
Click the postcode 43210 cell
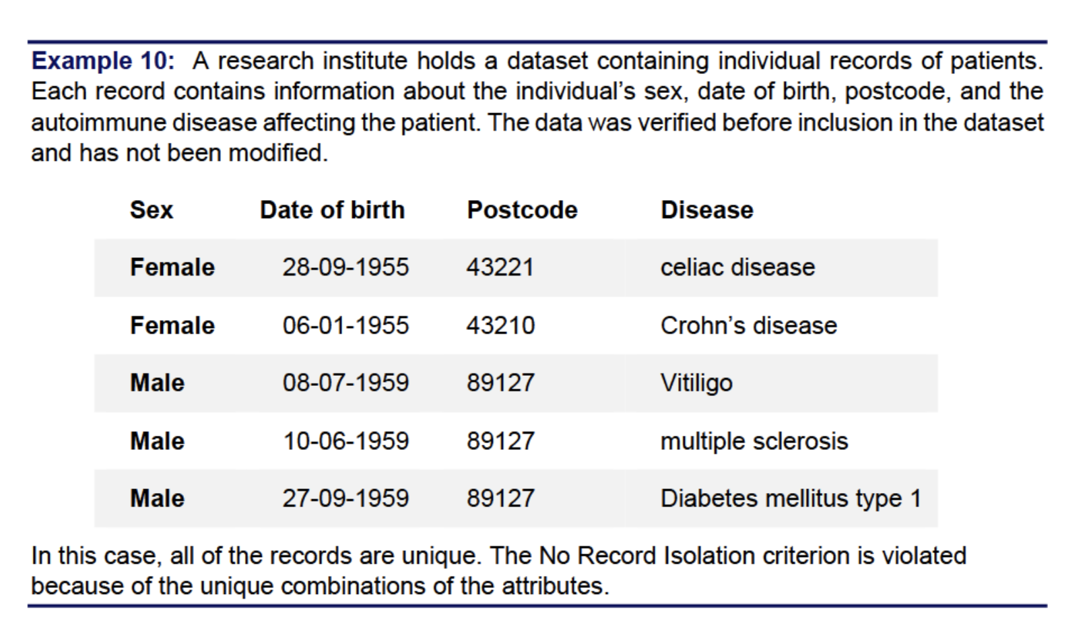[501, 325]
